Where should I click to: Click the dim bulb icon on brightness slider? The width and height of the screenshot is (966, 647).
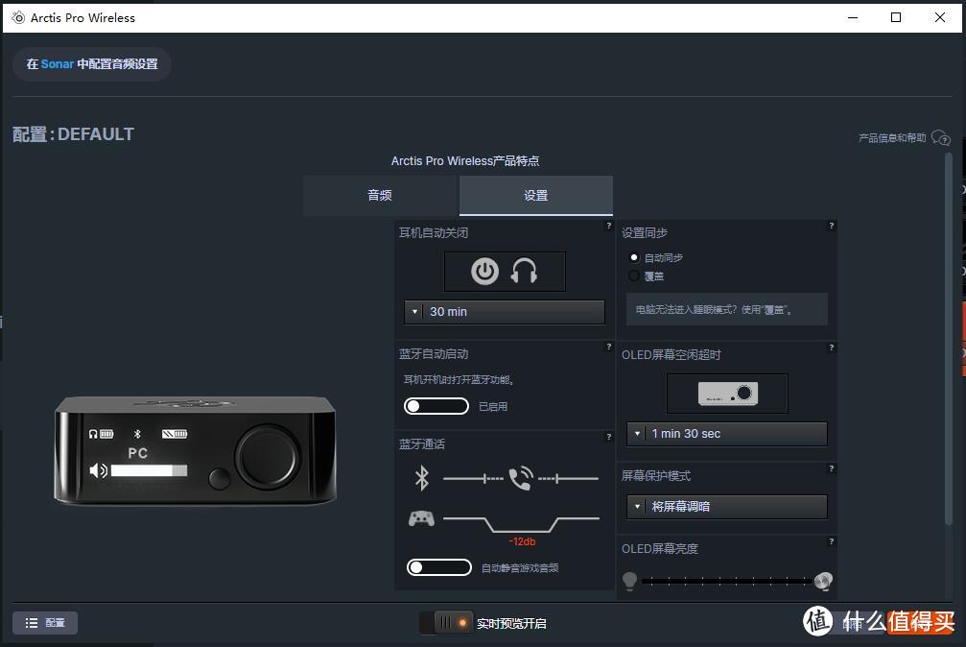[x=629, y=581]
